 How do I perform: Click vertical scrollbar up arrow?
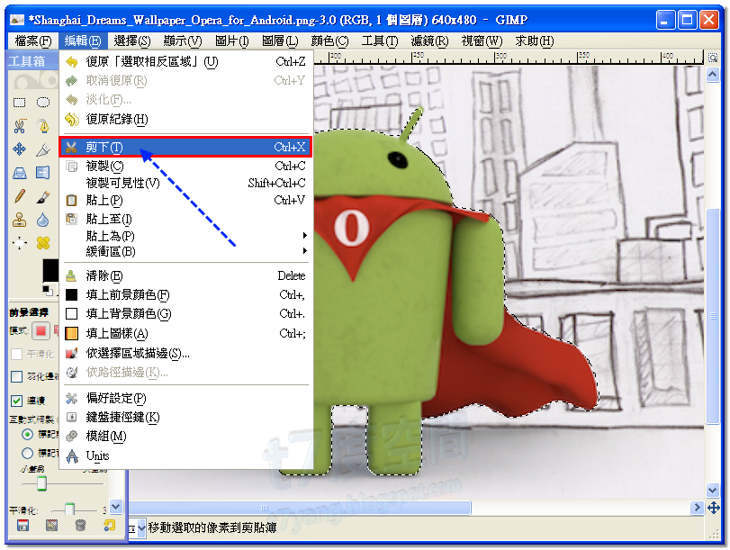point(713,75)
